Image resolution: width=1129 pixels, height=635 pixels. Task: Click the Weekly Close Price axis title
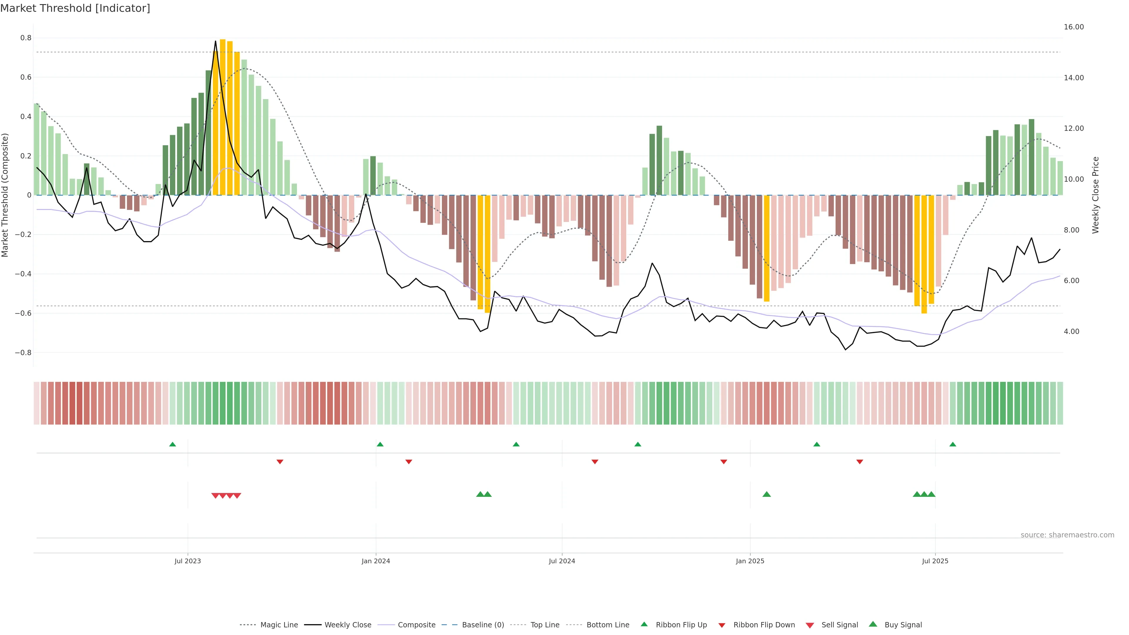1096,195
